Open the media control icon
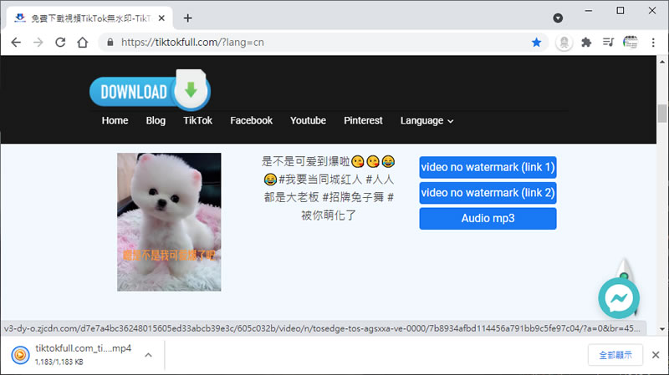The image size is (669, 375). pos(608,43)
